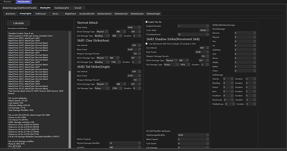Click 'Crit chance=51.0475%' result line

click(x=18, y=120)
